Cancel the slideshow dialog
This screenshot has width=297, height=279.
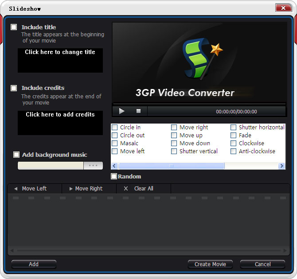click(x=262, y=264)
